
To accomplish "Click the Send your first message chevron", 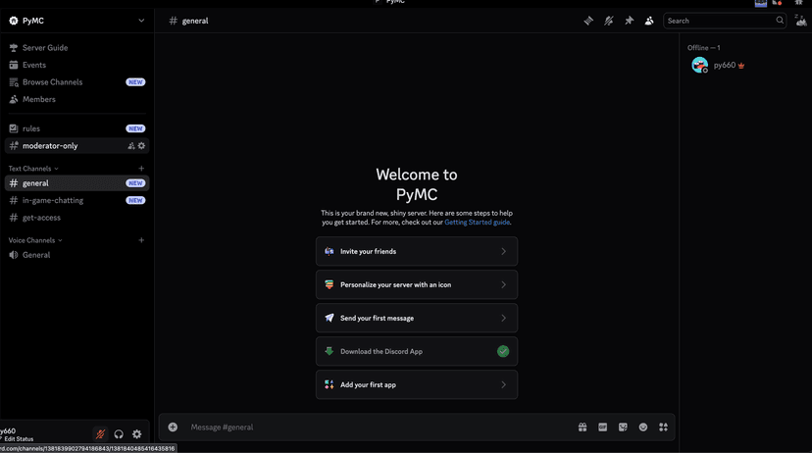I will (x=503, y=318).
